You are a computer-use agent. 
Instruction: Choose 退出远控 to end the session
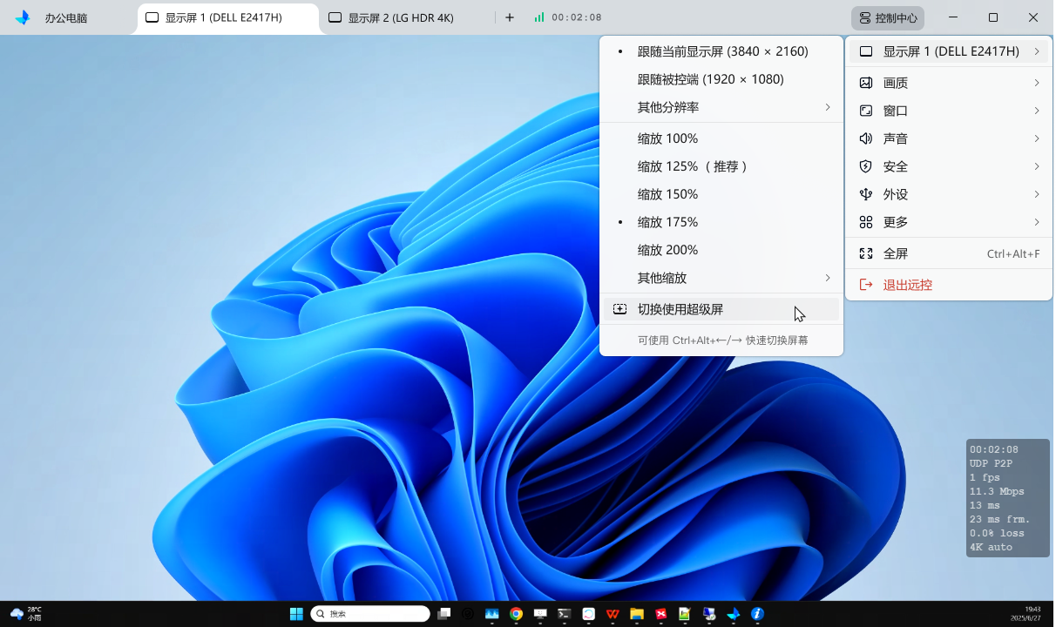[x=949, y=285]
